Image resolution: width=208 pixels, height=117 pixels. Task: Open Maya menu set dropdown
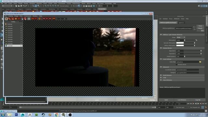(7, 6)
